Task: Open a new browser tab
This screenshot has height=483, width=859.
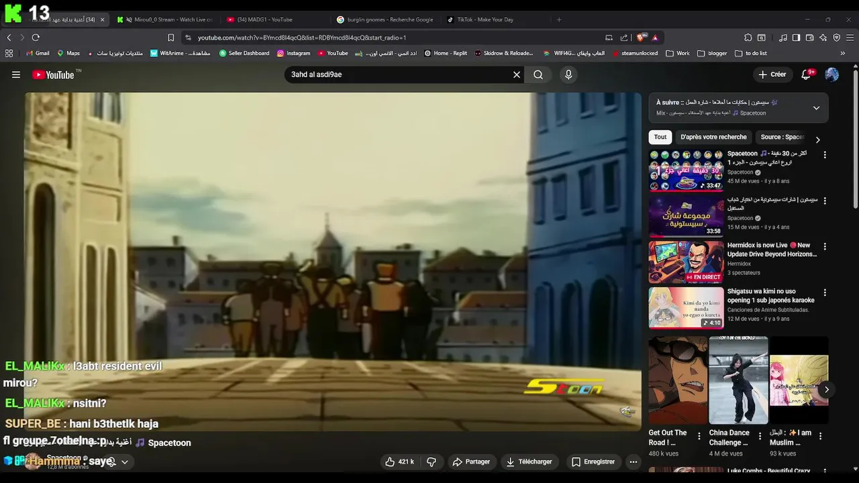Action: [x=559, y=19]
